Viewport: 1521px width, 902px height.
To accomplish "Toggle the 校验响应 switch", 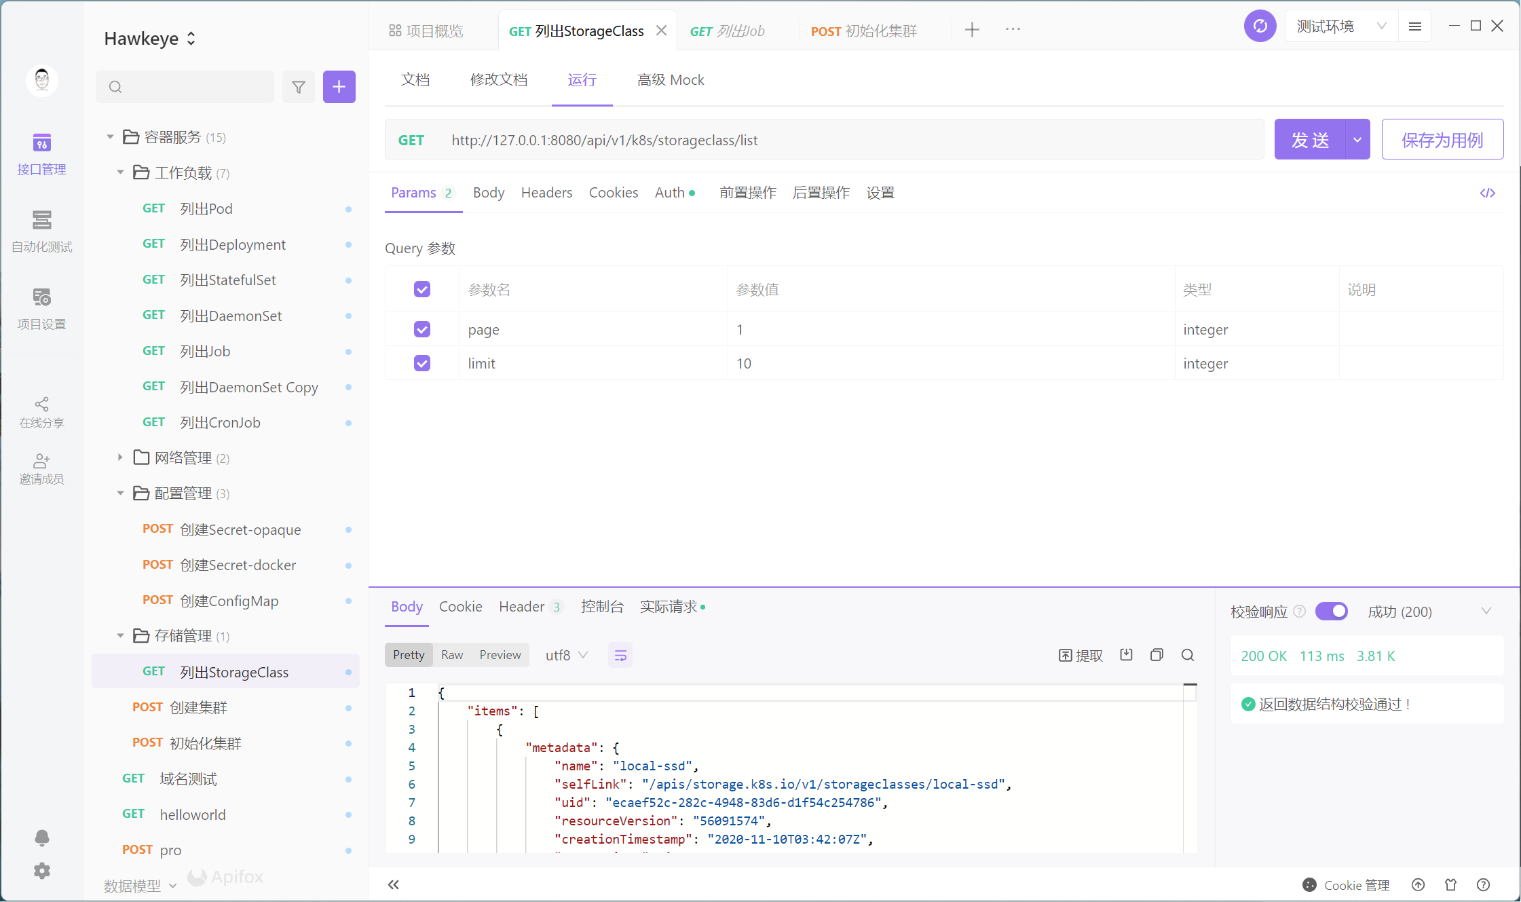I will click(1332, 612).
